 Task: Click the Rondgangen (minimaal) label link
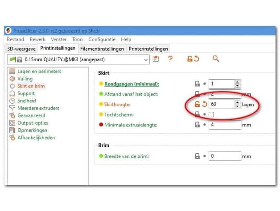tap(132, 84)
